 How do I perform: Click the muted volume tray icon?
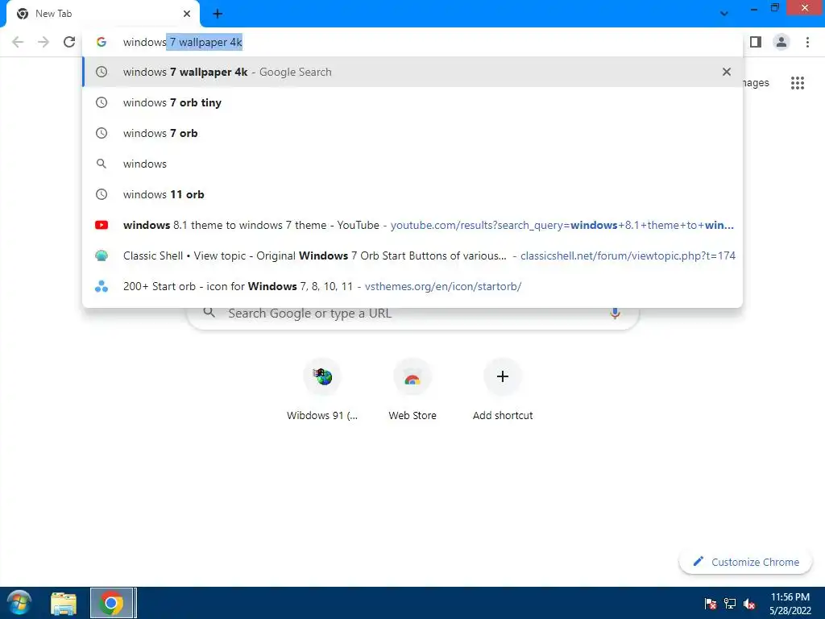point(749,604)
